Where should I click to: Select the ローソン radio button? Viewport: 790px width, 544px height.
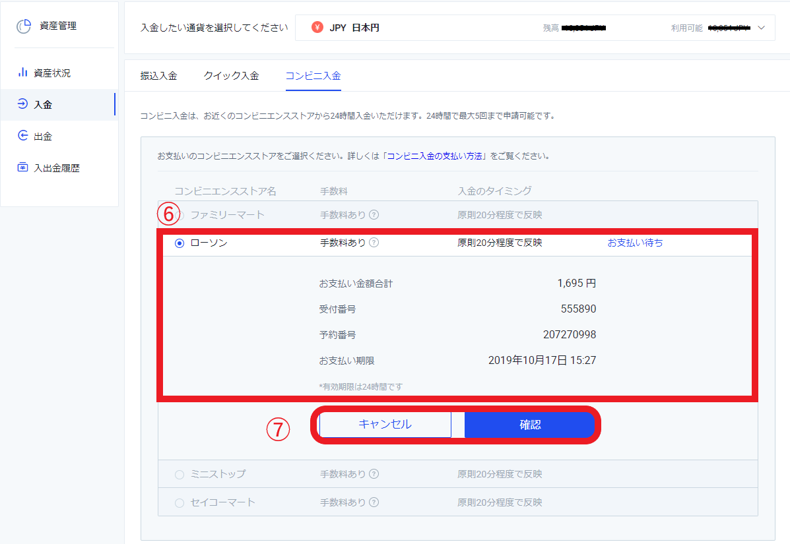180,243
